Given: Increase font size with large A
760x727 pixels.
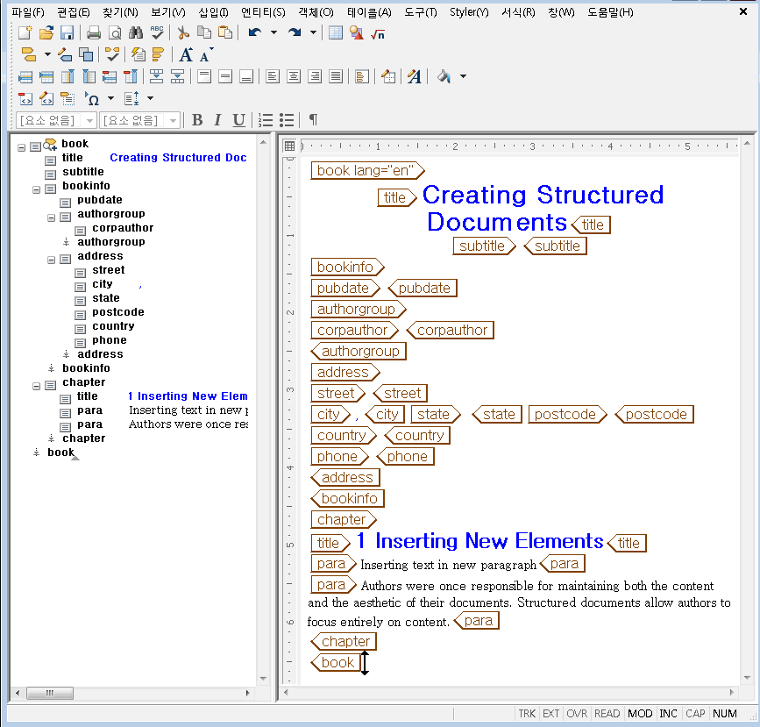Looking at the screenshot, I should 186,54.
